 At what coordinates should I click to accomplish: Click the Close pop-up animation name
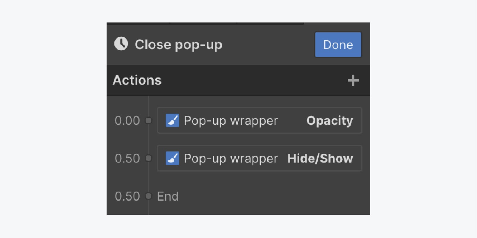pyautogui.click(x=178, y=45)
